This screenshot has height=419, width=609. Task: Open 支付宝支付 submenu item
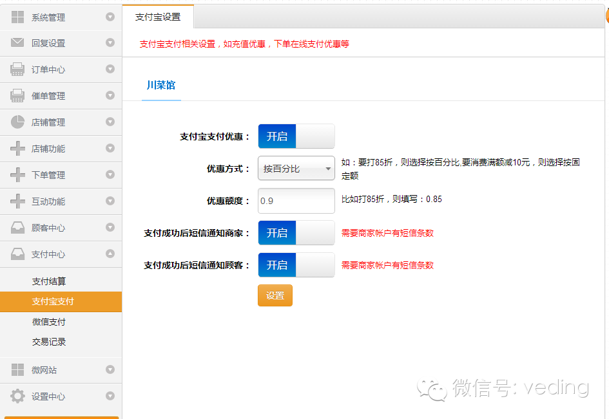[61, 302]
